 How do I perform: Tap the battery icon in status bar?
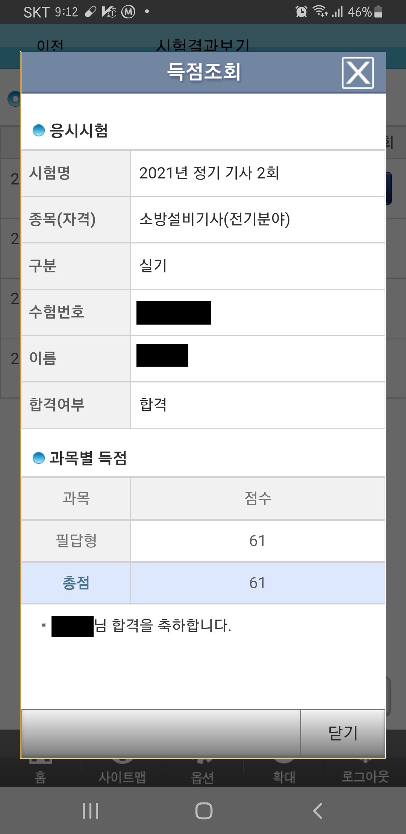(379, 12)
